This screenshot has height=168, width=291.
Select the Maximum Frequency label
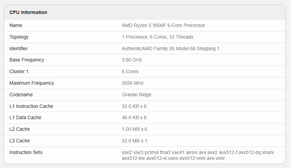pyautogui.click(x=32, y=83)
